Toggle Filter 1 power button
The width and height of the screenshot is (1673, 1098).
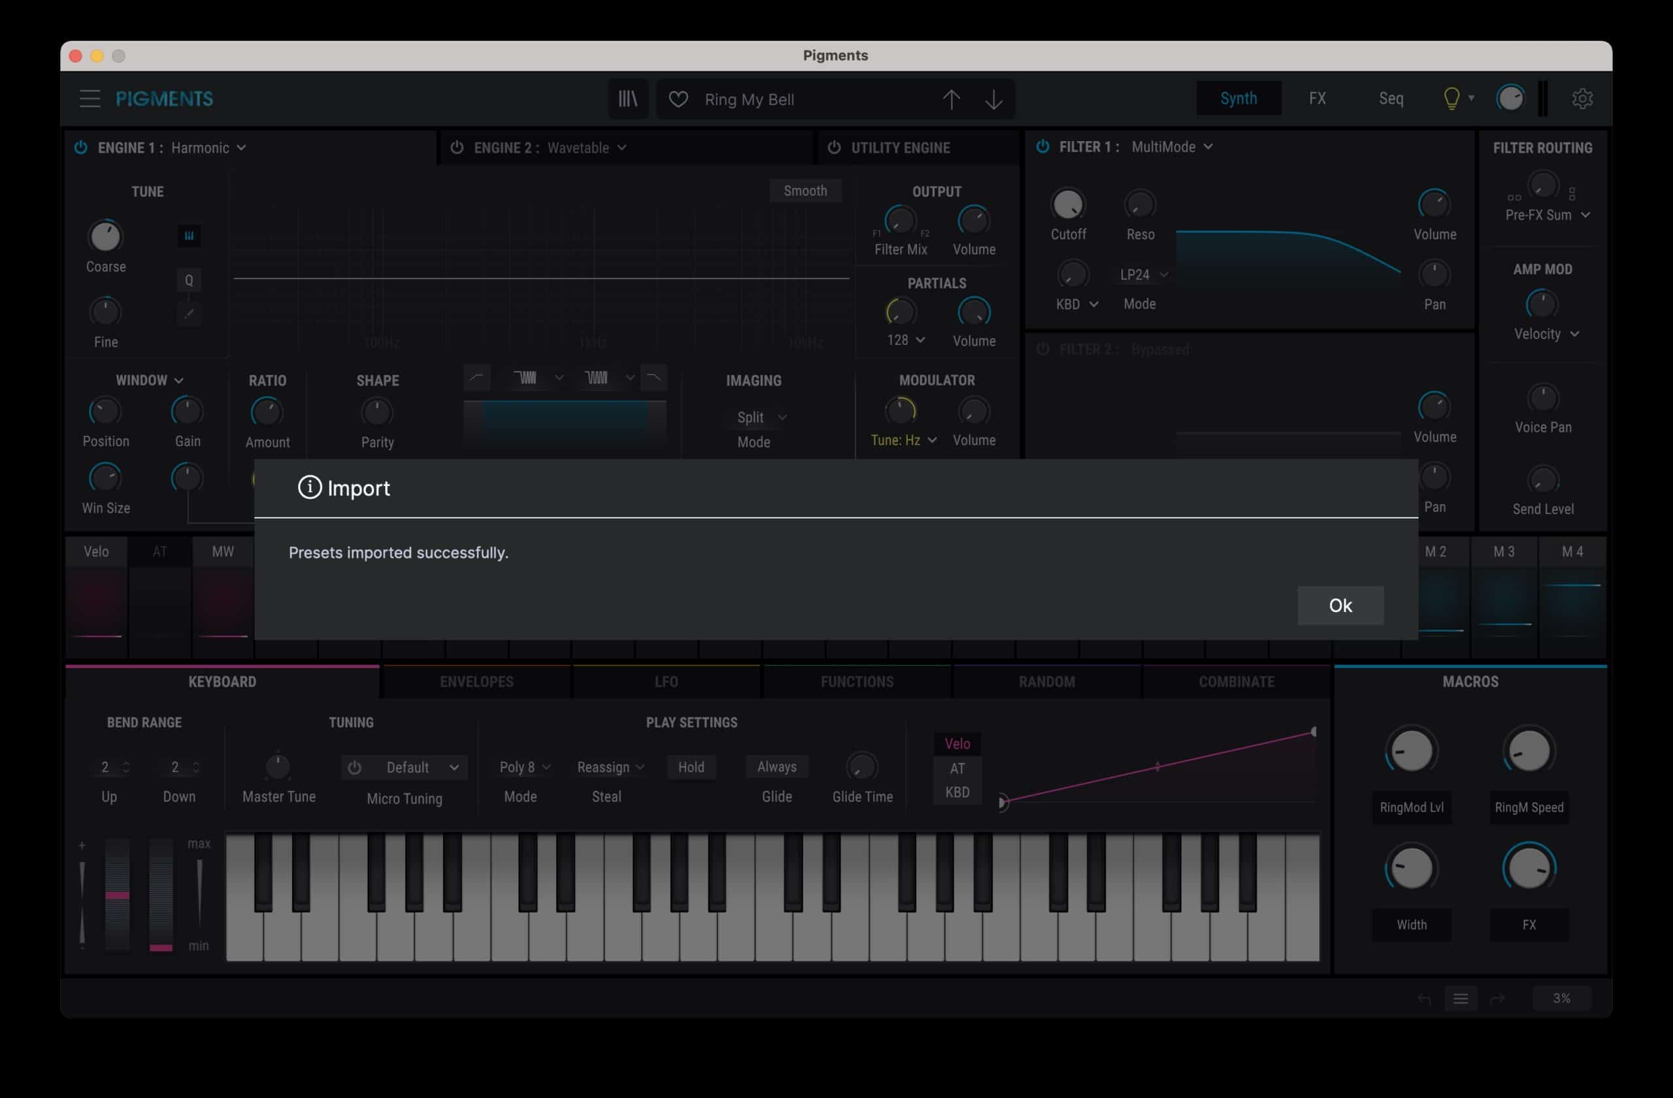coord(1042,146)
